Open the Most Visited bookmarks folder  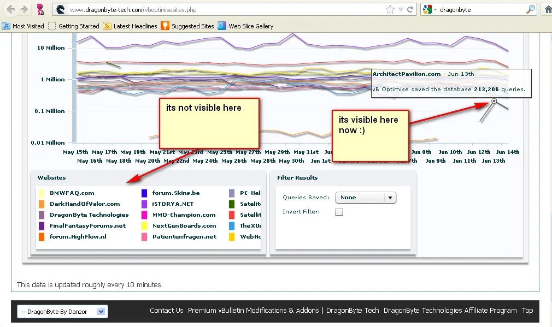tap(24, 26)
